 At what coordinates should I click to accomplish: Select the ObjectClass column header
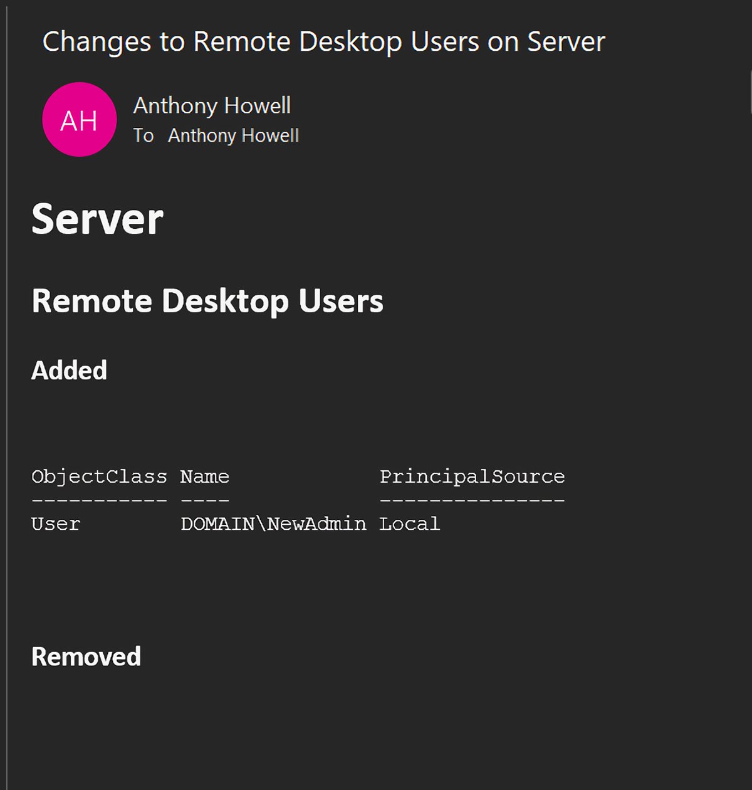[99, 477]
